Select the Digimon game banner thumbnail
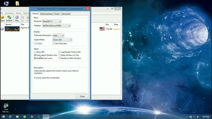This screenshot has height=119, width=212. (12, 29)
